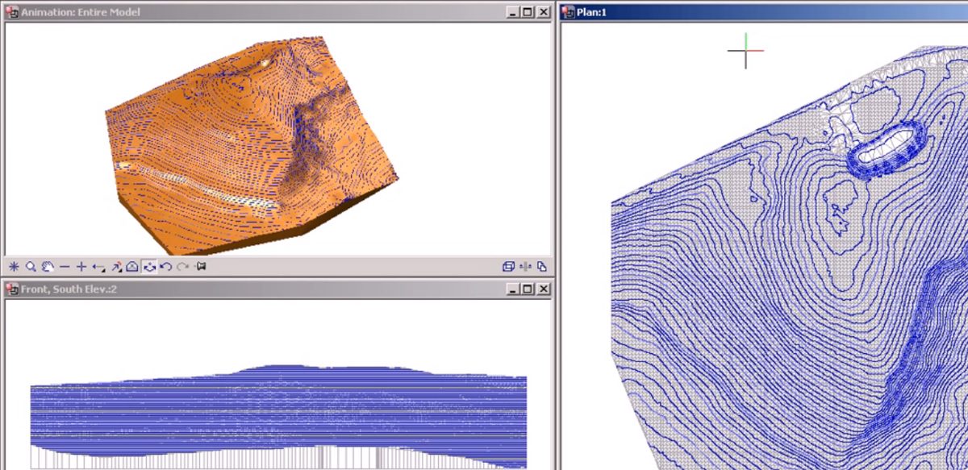Maximize the Front, South Elev.:2 window

click(528, 289)
